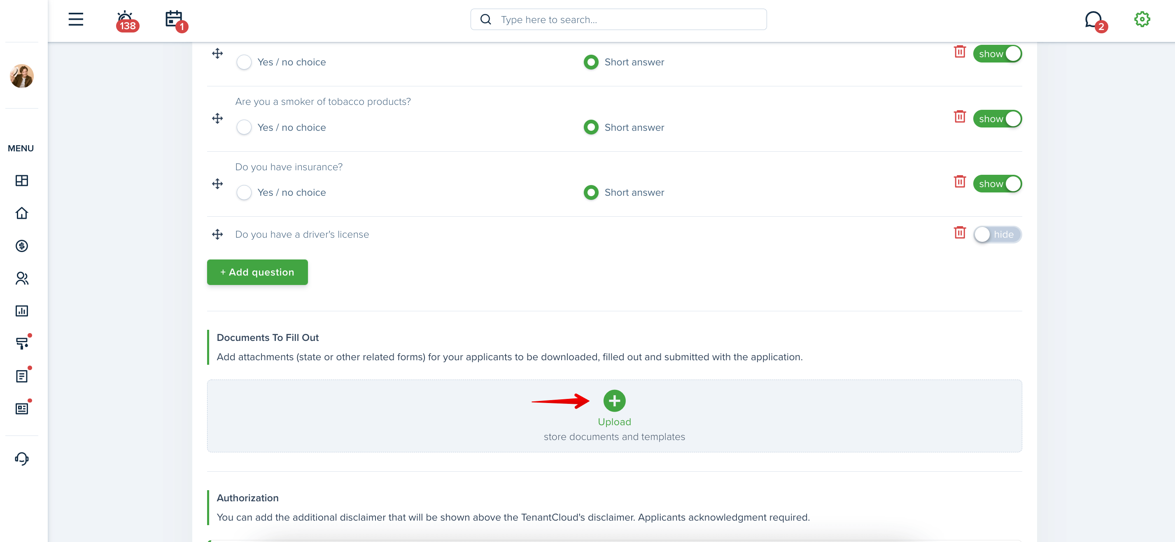Open notifications alarm icon with 138 badge
The height and width of the screenshot is (542, 1175).
coord(126,21)
